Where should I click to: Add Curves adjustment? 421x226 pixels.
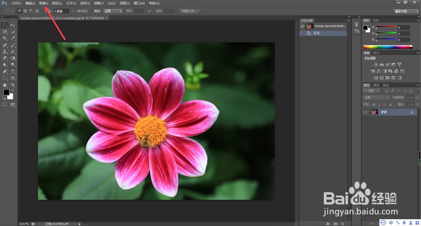coord(388,64)
